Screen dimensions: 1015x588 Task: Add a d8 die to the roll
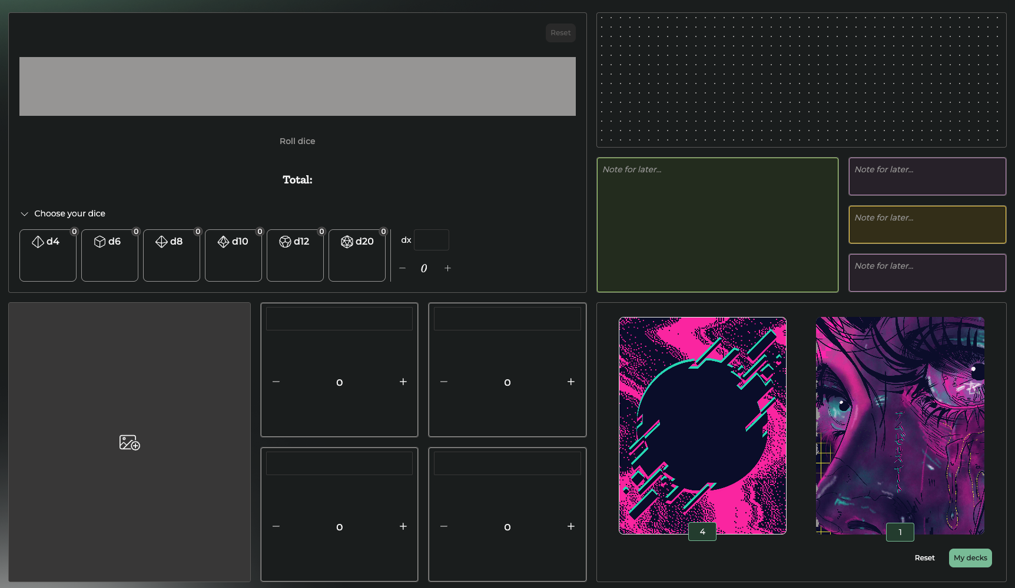[x=171, y=255]
